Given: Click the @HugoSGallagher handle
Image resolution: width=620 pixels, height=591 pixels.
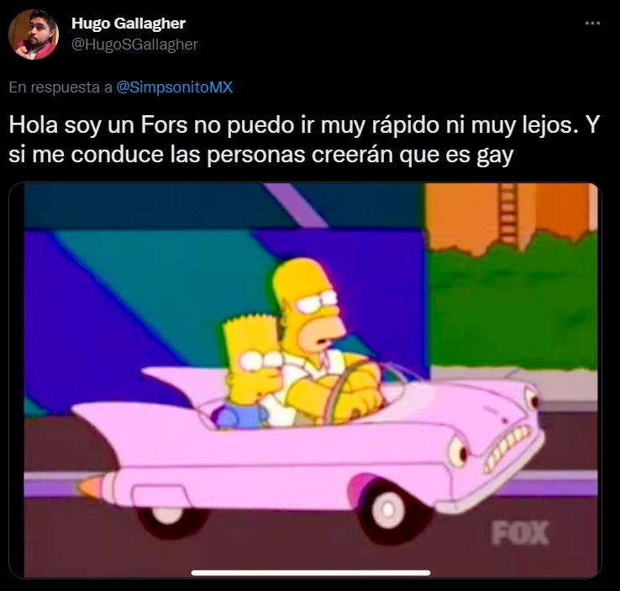Looking at the screenshot, I should pos(134,45).
